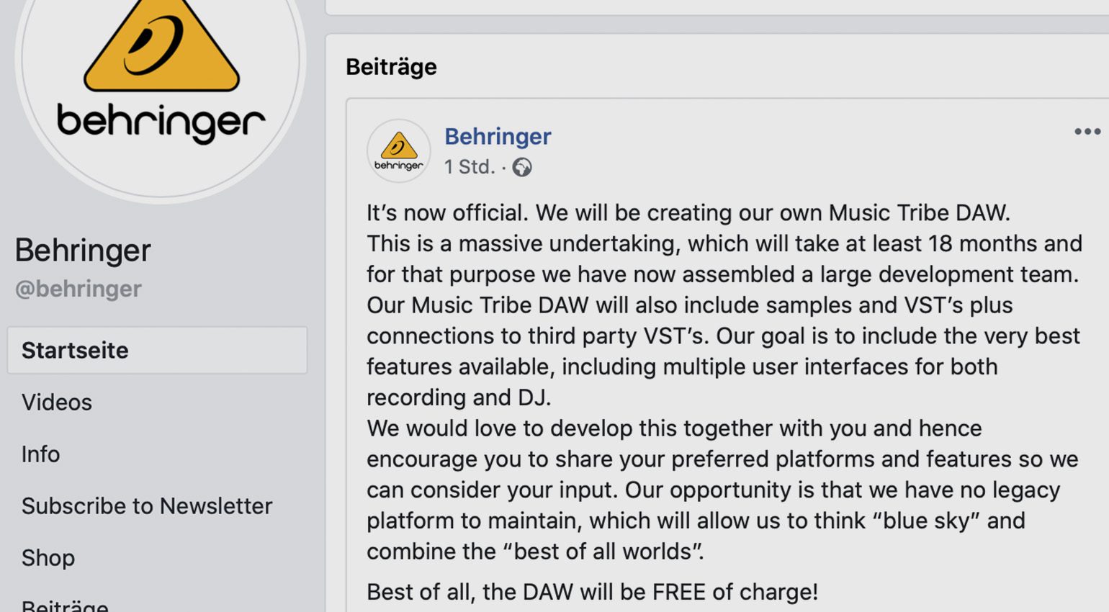Open the post's 1 Std. timestamp
This screenshot has width=1109, height=612.
point(470,167)
